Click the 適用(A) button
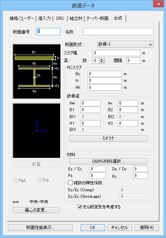166x238 pixels. pos(147,228)
